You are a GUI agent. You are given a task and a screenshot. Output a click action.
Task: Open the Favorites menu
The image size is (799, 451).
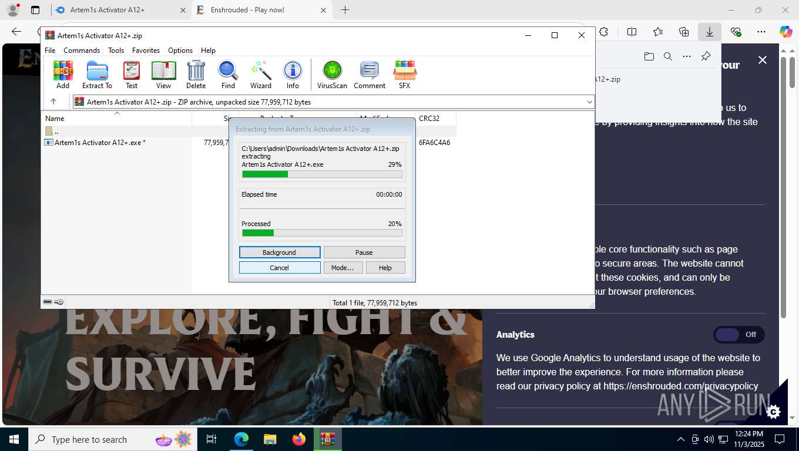pos(146,51)
